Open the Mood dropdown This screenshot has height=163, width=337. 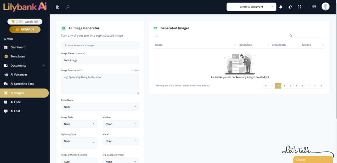pyautogui.click(x=121, y=141)
